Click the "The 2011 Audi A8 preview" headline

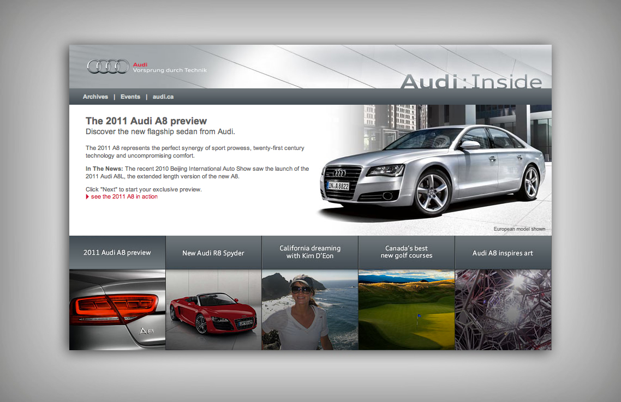coord(146,121)
